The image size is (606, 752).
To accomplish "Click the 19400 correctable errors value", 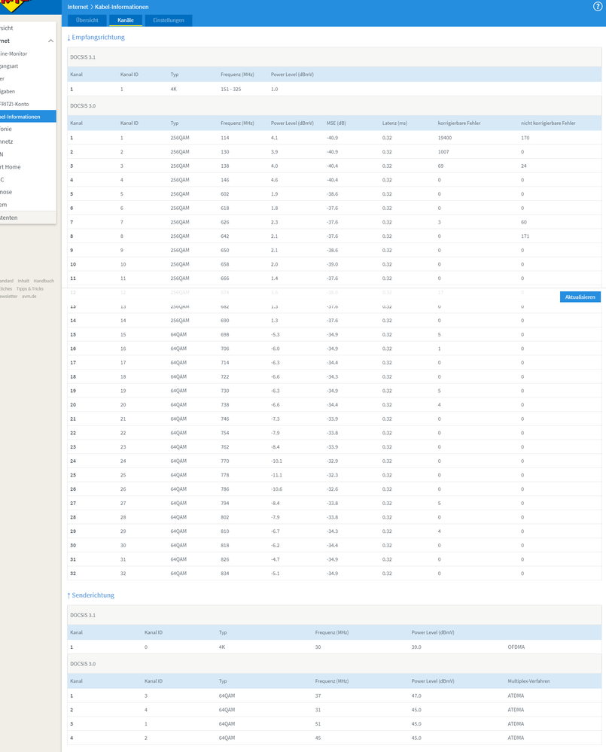I will click(x=445, y=138).
